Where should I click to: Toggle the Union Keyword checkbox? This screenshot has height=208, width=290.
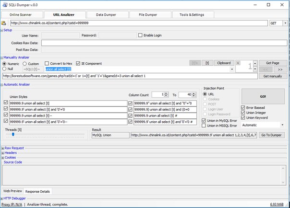pos(243,117)
